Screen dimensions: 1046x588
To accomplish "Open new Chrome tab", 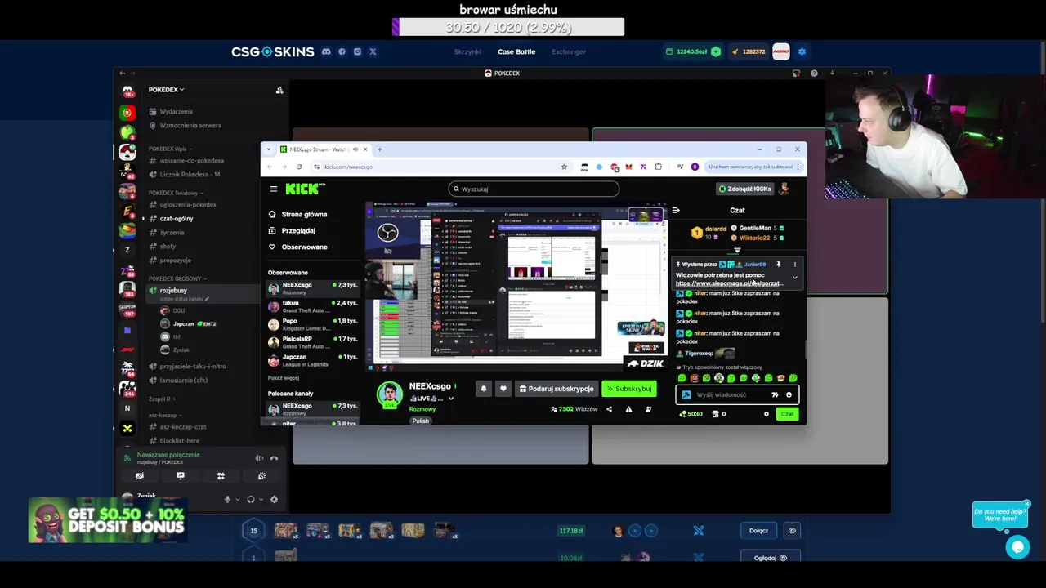I will (x=379, y=149).
